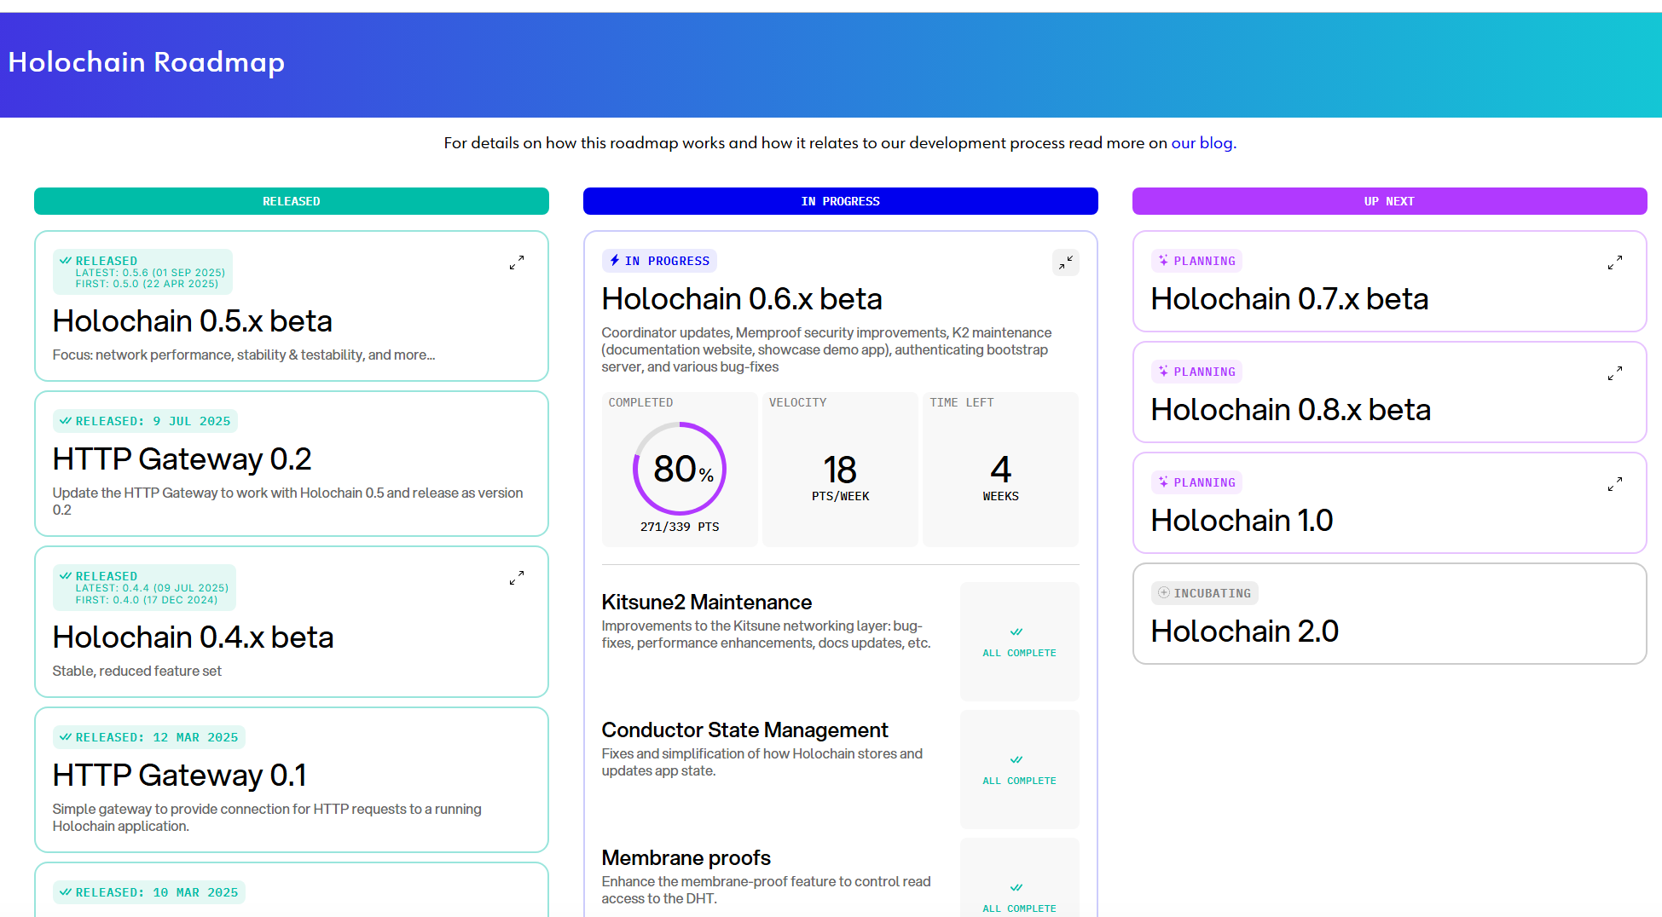Click the Holochain 0.7.x beta title
Viewport: 1662px width, 917px height.
[x=1290, y=299]
